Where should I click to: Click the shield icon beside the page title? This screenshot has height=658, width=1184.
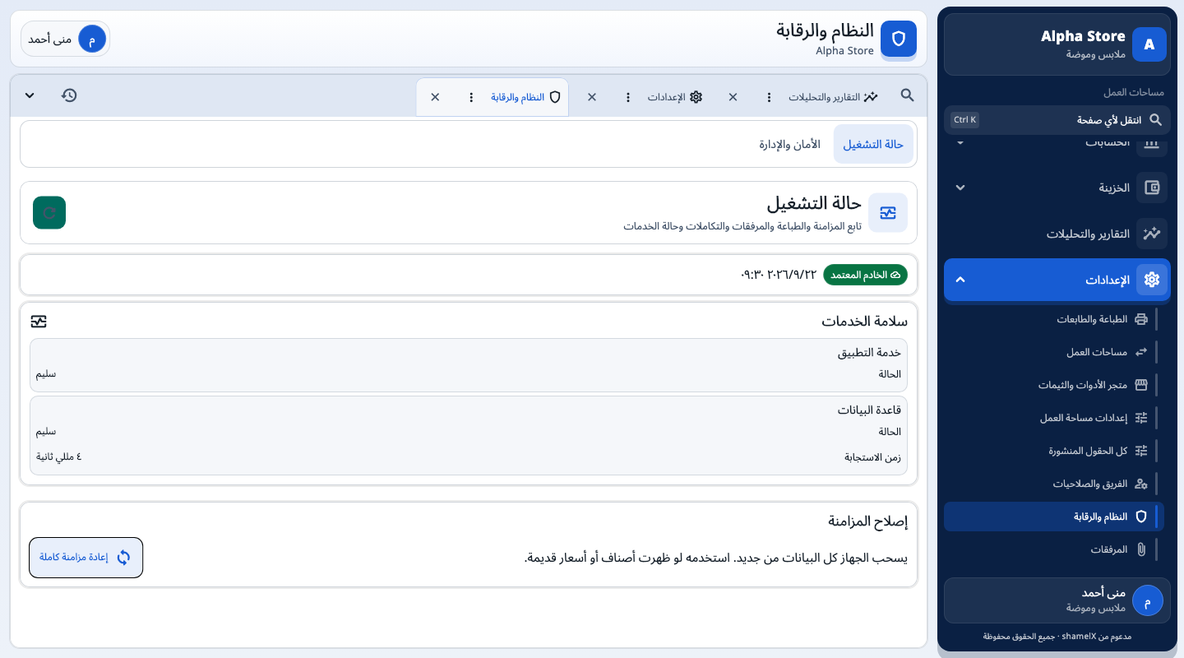[899, 39]
